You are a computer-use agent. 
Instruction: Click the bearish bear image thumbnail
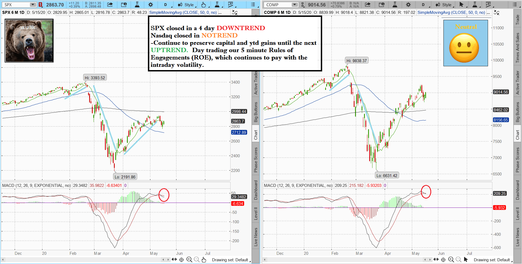29,41
